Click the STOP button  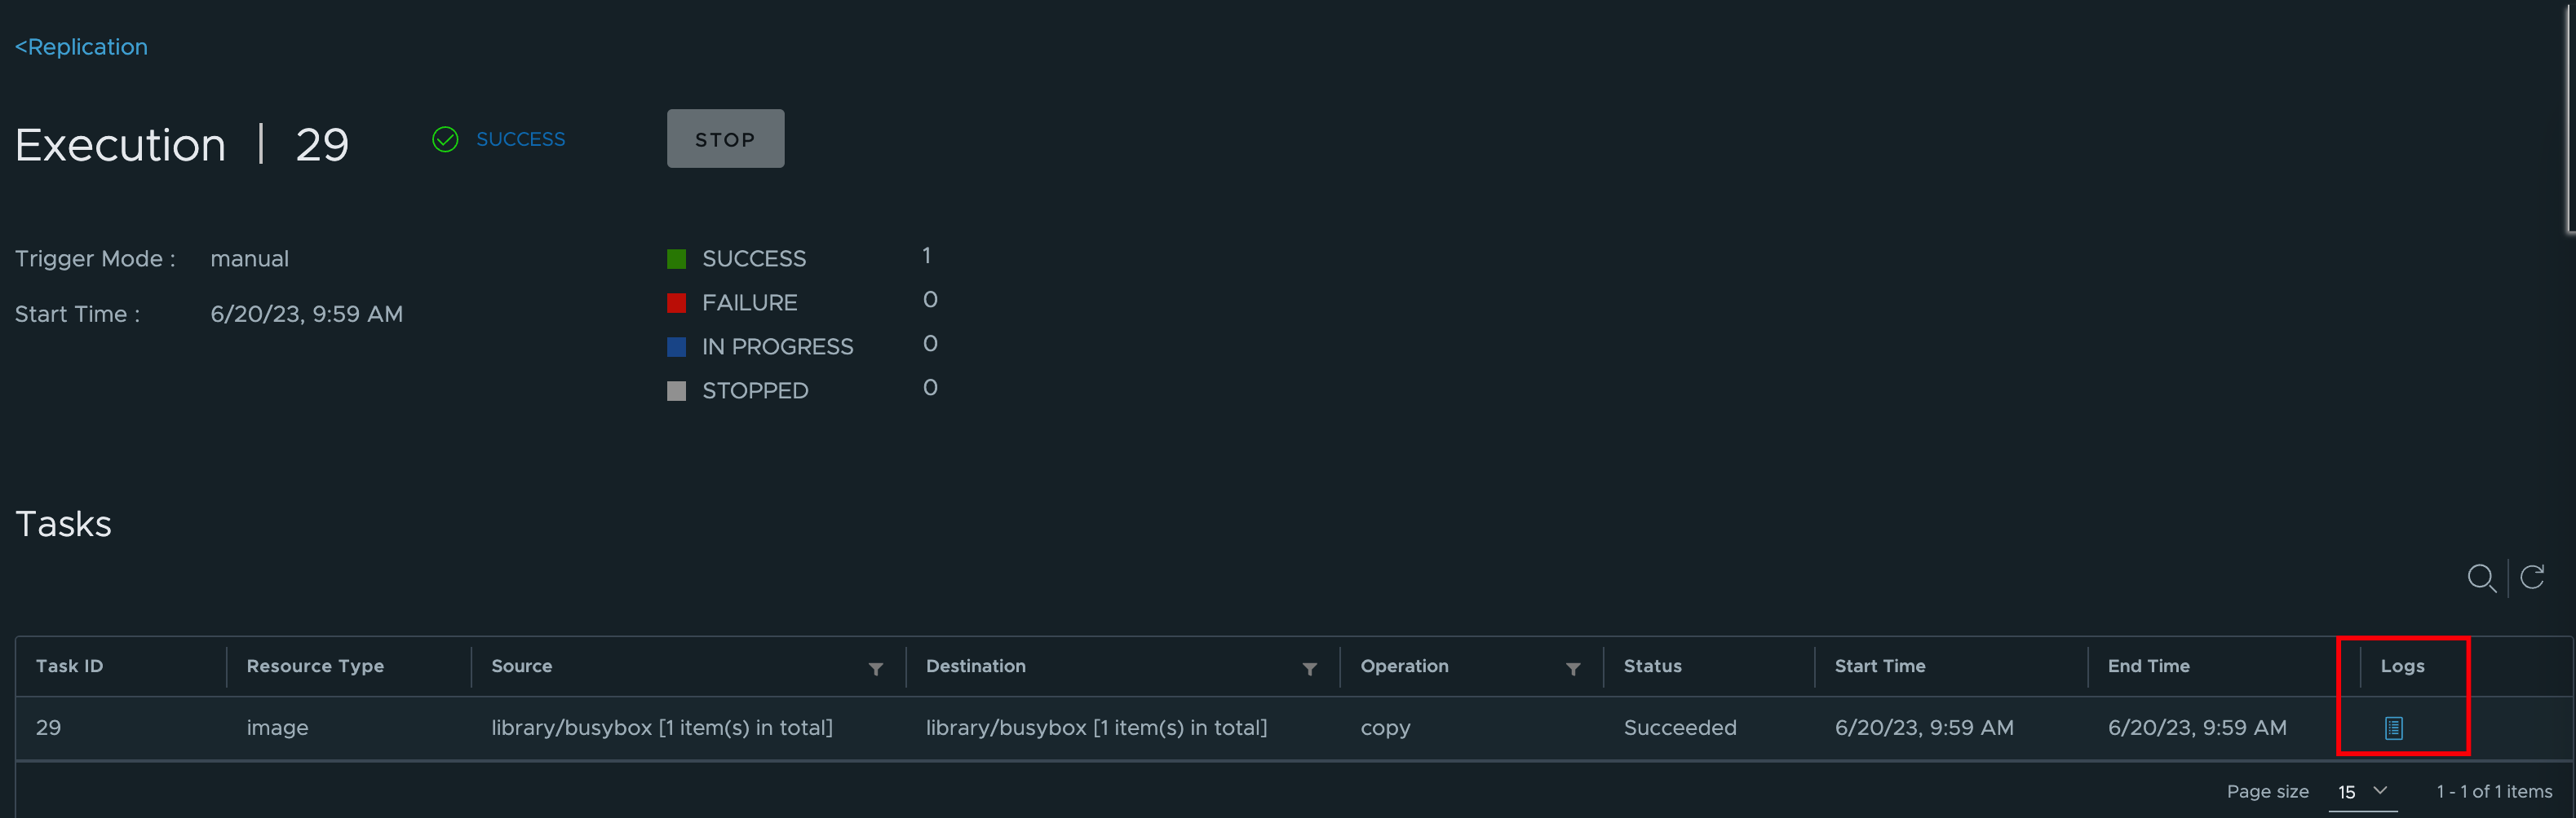(725, 138)
